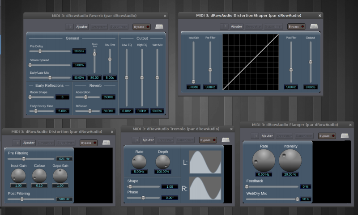Click the Rev. Time vertical slider handle
This screenshot has height=215, width=358.
point(110,59)
